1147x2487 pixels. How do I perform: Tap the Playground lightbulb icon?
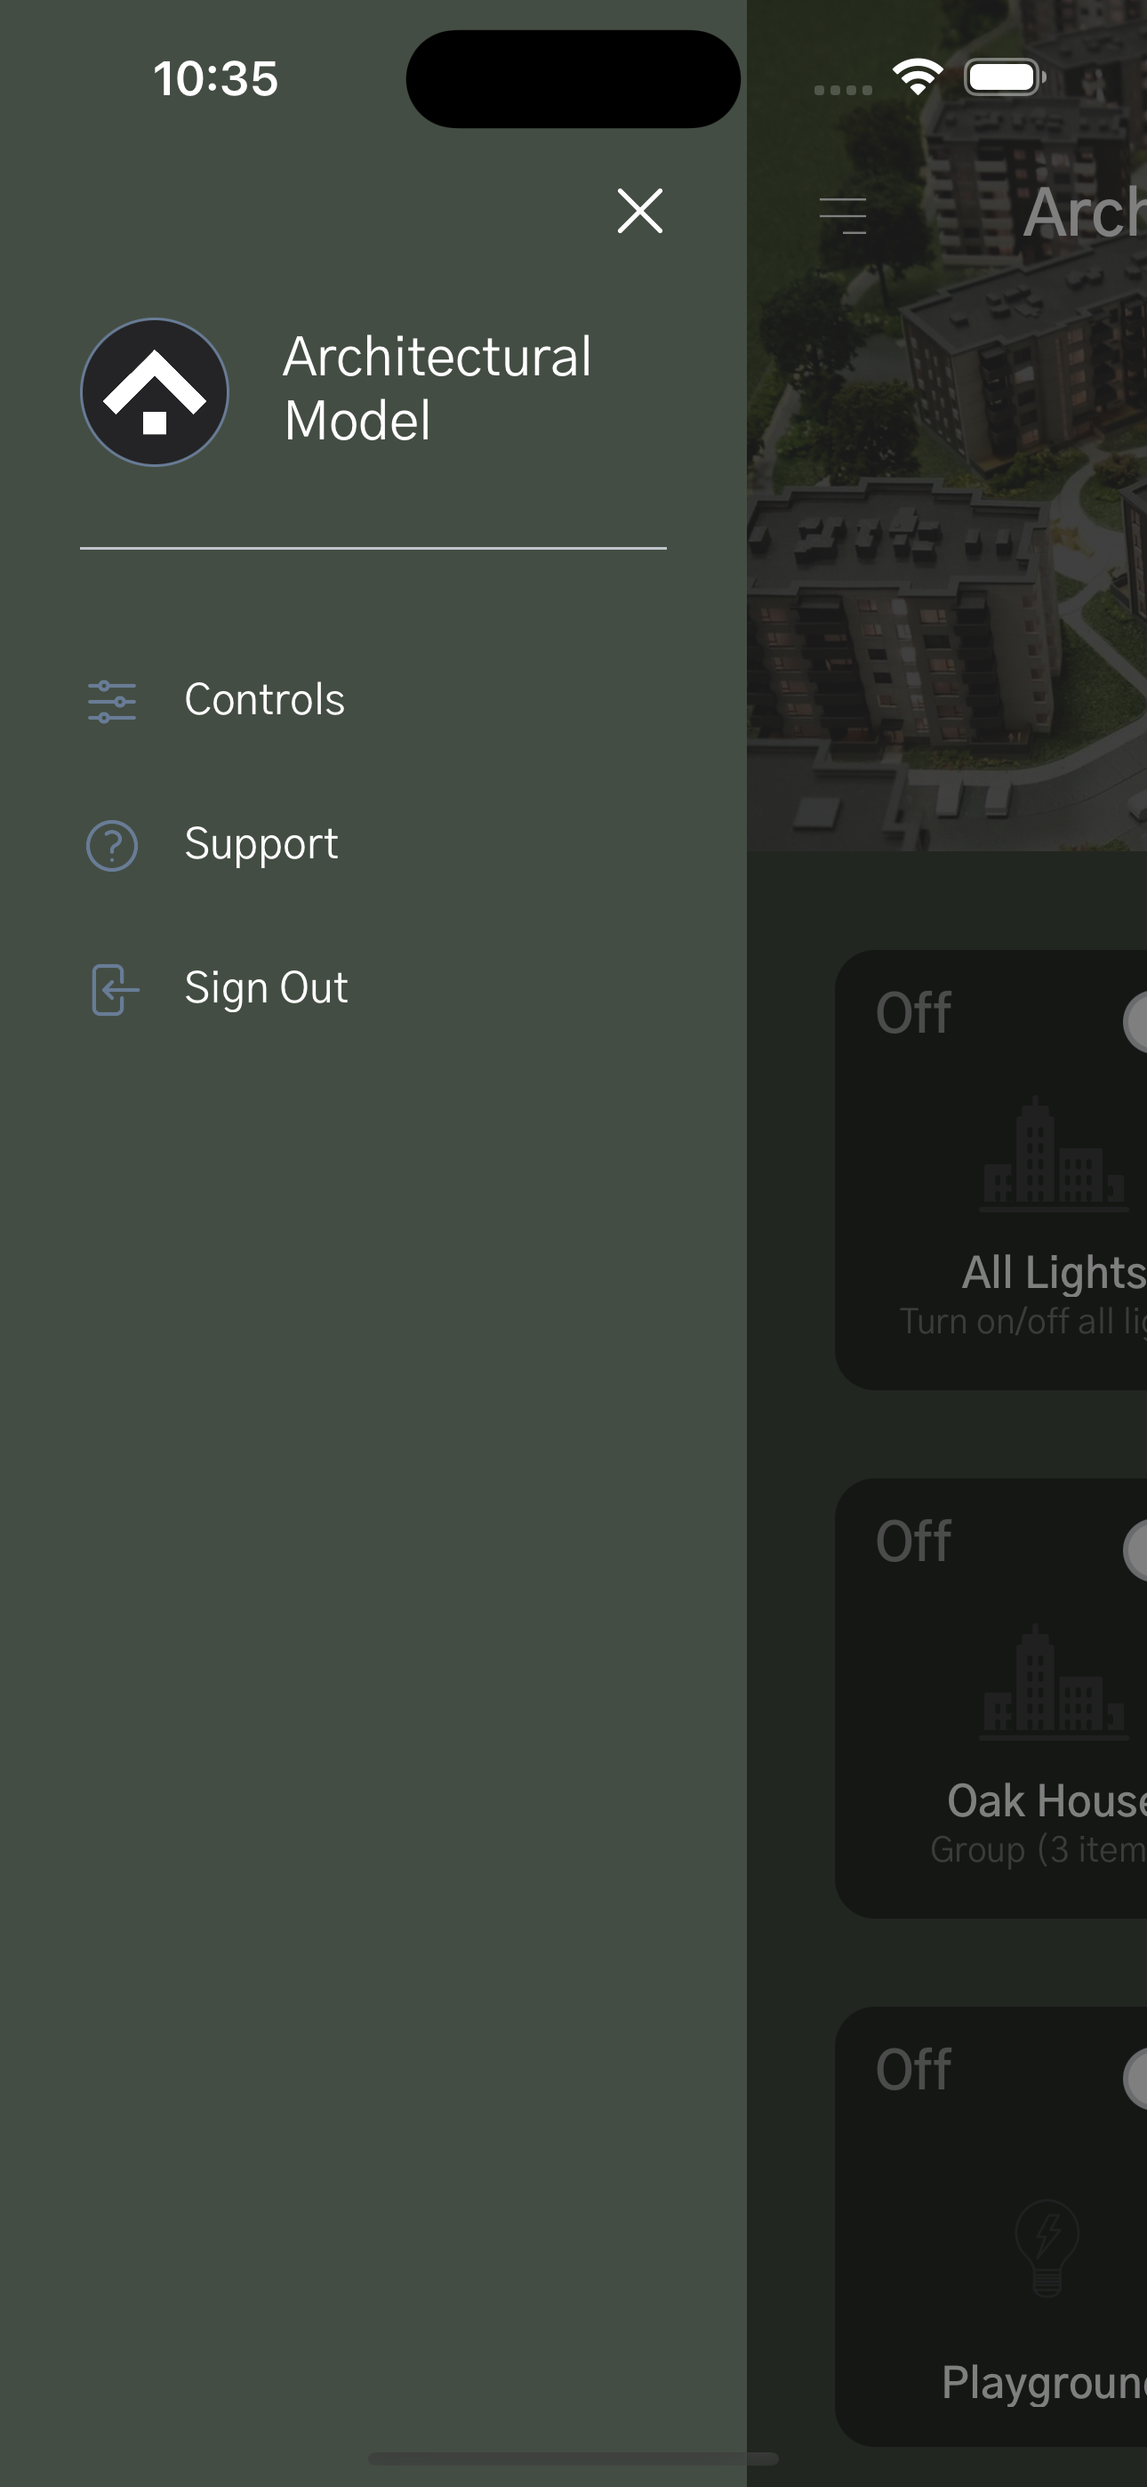1047,2247
